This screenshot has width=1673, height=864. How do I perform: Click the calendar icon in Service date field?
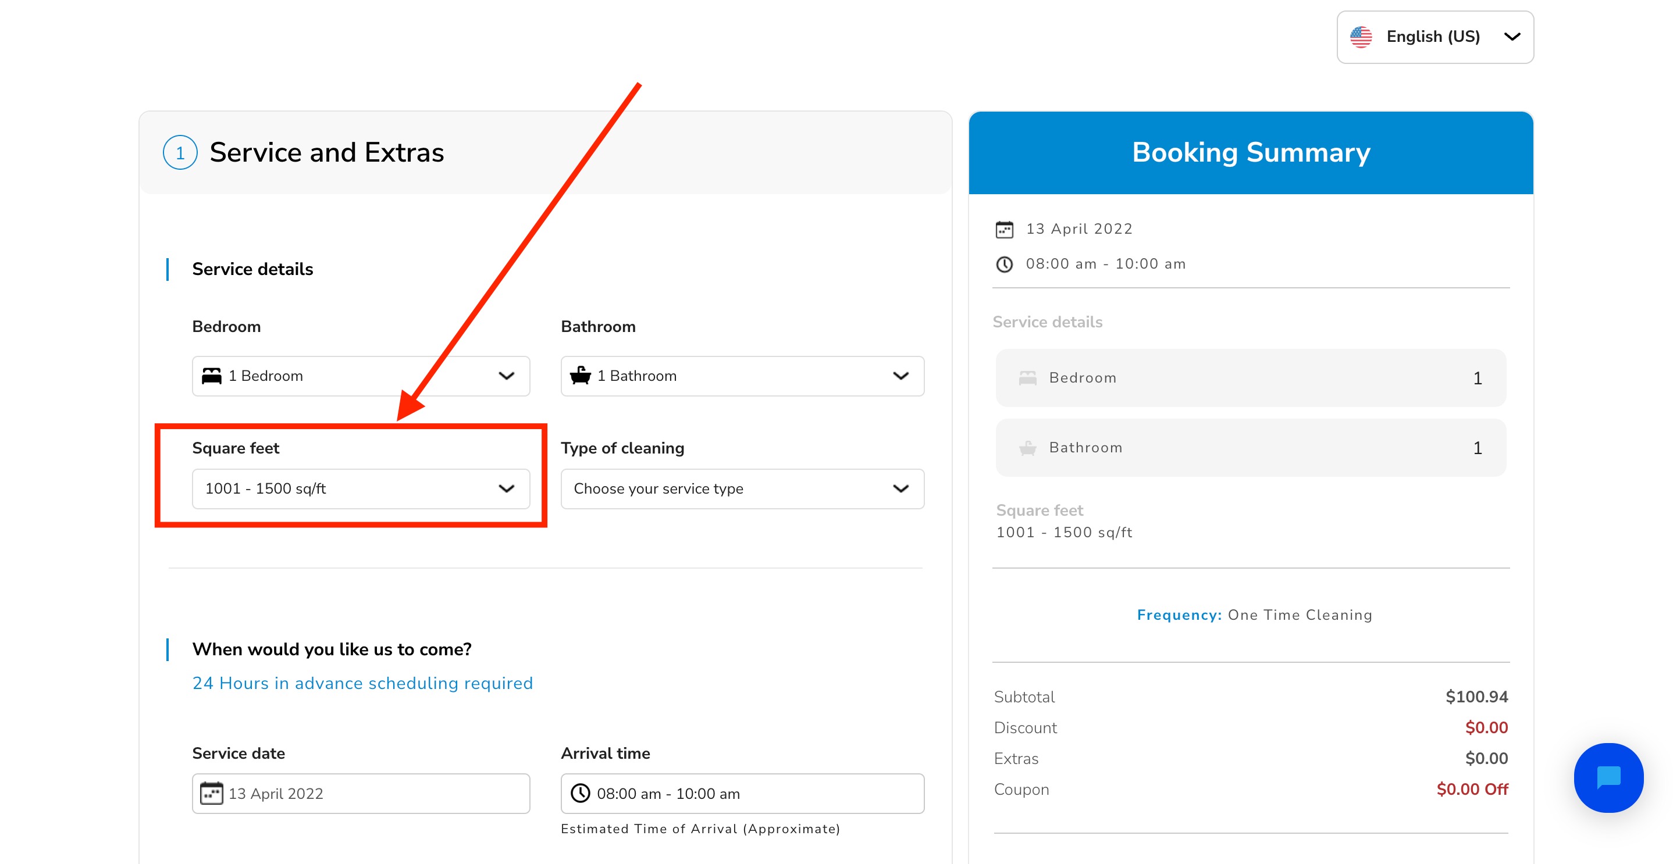[x=212, y=793]
